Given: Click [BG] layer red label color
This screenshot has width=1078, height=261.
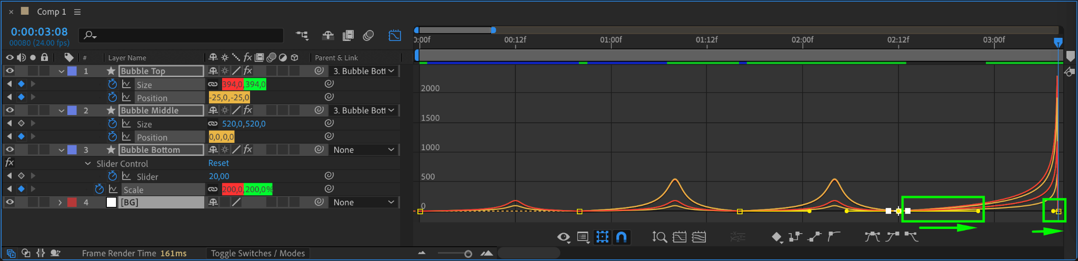Looking at the screenshot, I should click(x=72, y=202).
